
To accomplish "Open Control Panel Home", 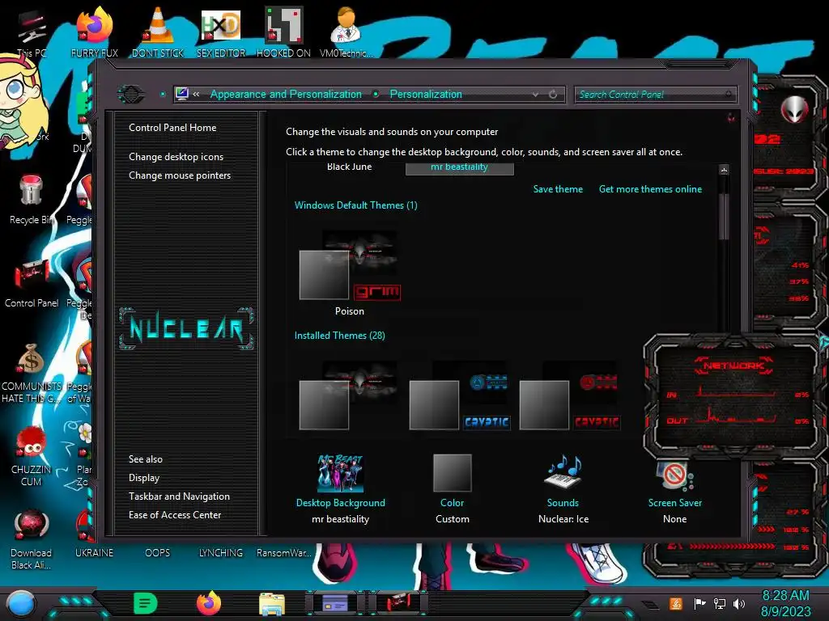I will (172, 127).
